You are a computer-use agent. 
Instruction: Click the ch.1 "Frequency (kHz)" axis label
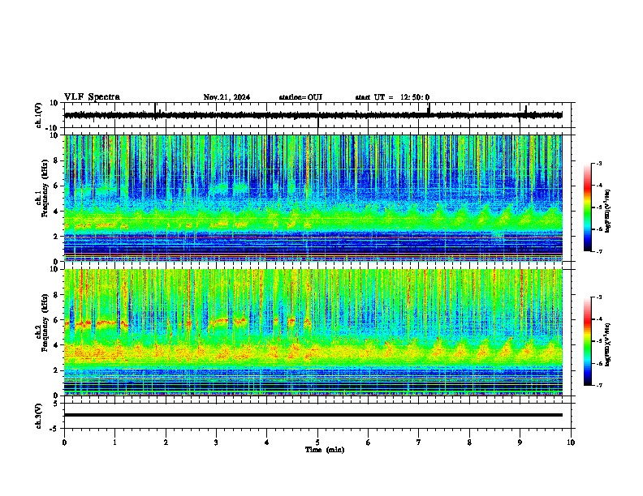[x=45, y=188]
